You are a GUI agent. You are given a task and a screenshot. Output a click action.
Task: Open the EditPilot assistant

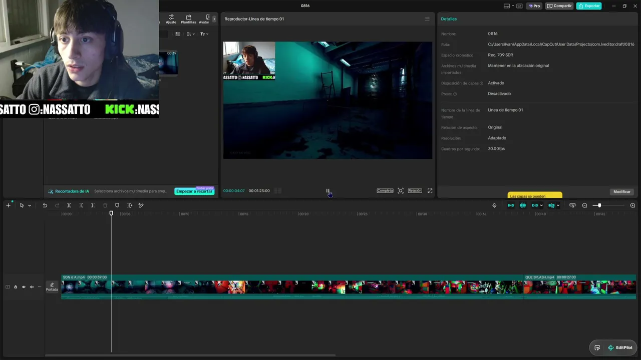(620, 347)
